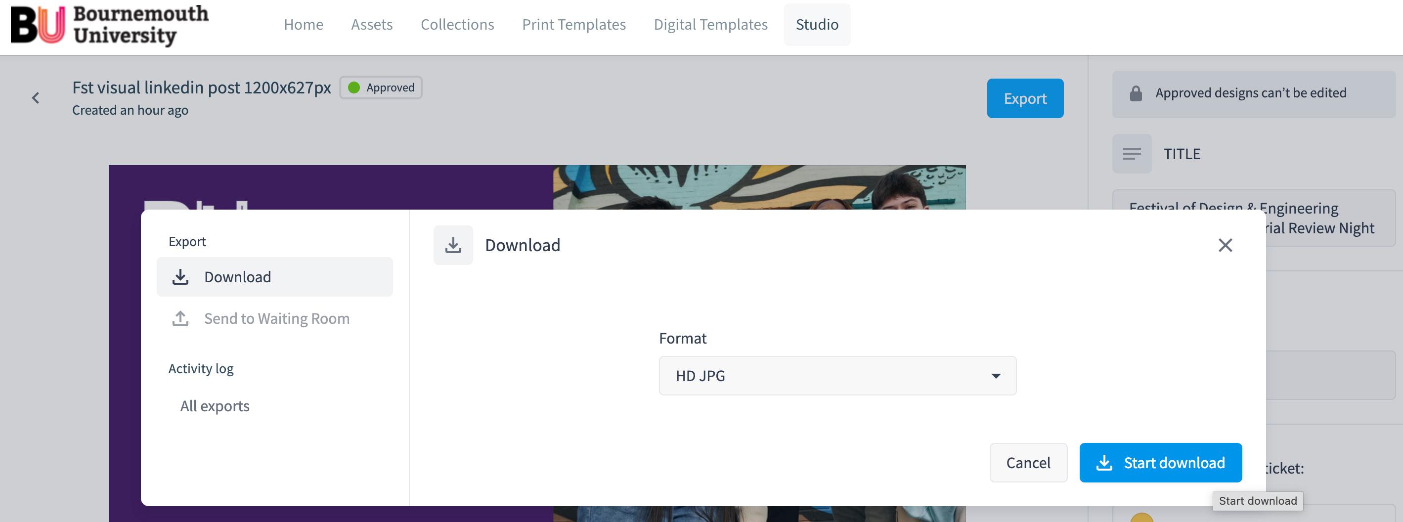The image size is (1403, 522).
Task: Open Print Templates in navigation
Action: [x=573, y=25]
